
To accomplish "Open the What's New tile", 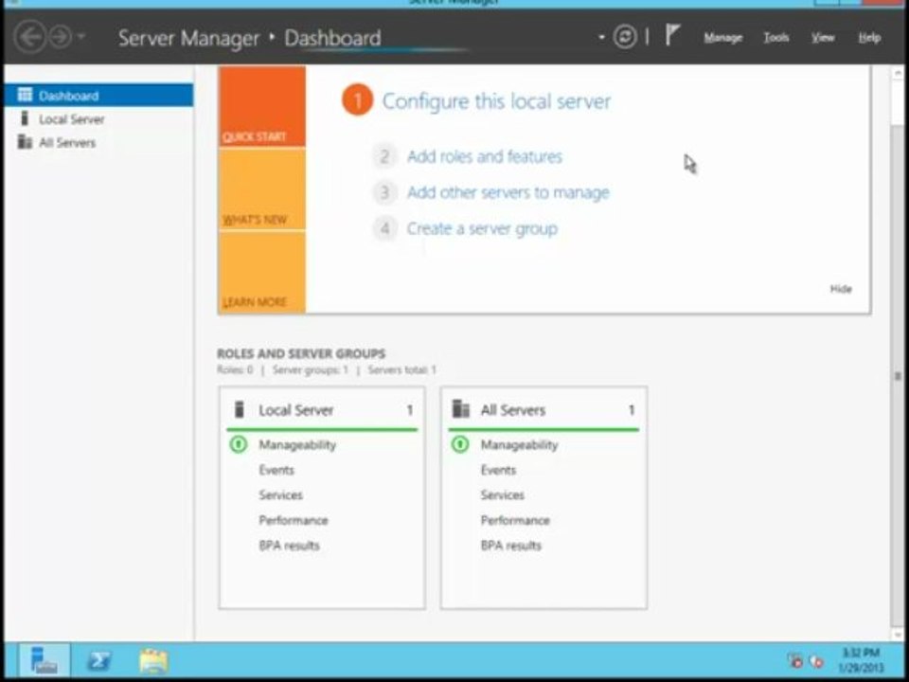I will click(x=262, y=189).
